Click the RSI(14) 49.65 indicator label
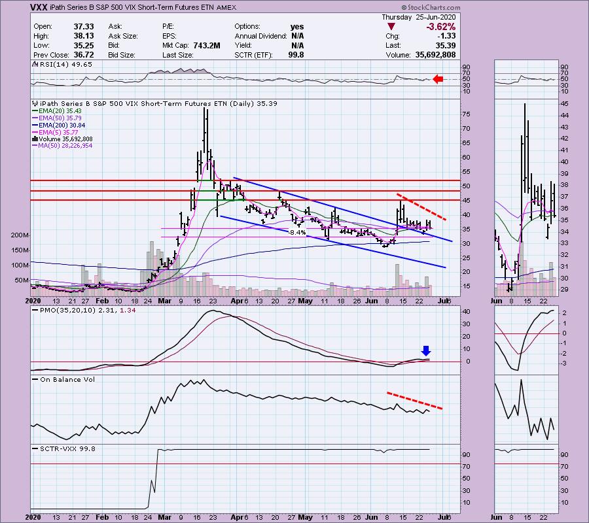 click(62, 65)
